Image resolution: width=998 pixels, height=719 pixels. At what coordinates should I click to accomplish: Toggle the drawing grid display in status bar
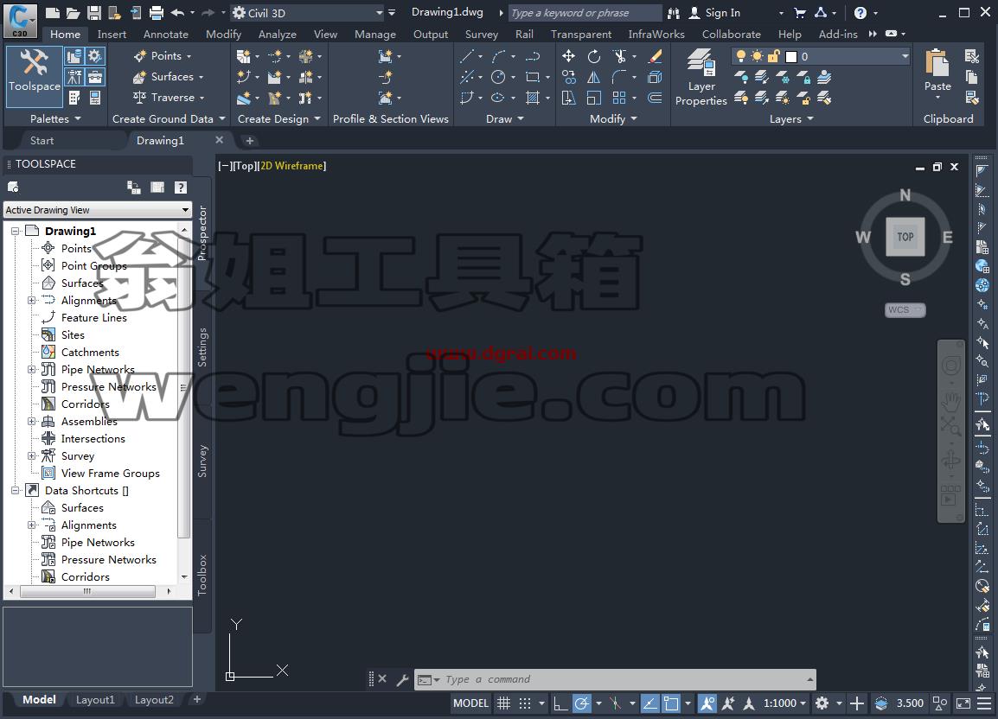point(503,703)
